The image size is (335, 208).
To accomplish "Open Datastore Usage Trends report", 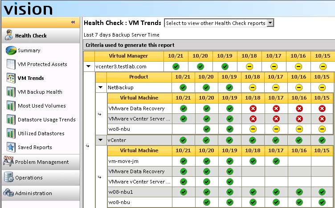I will (x=47, y=120).
